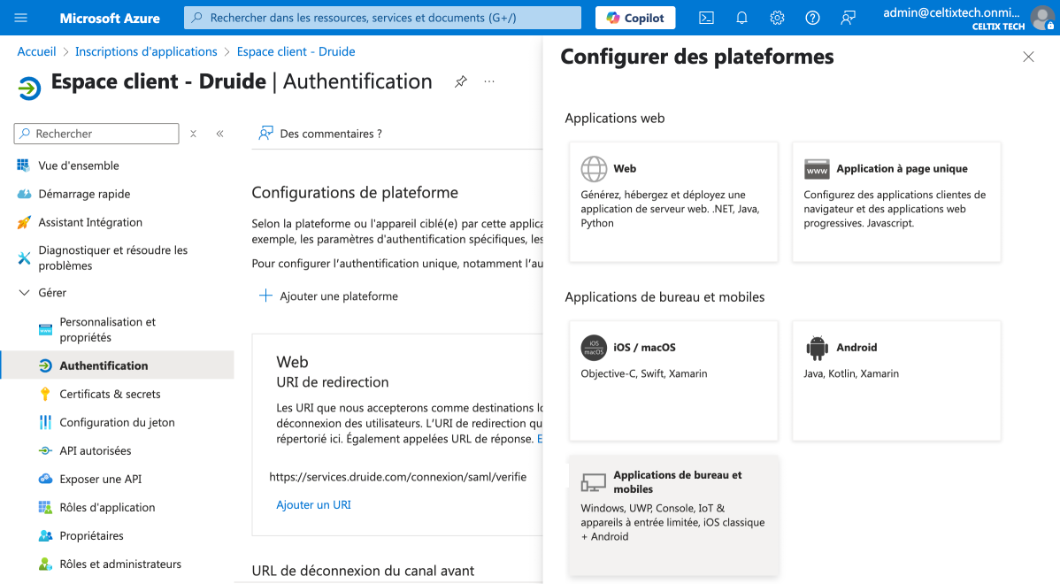
Task: Click the Ajouter un URI link
Action: 313,504
